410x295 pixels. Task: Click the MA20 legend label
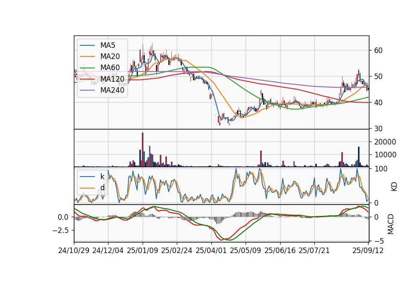coord(110,56)
